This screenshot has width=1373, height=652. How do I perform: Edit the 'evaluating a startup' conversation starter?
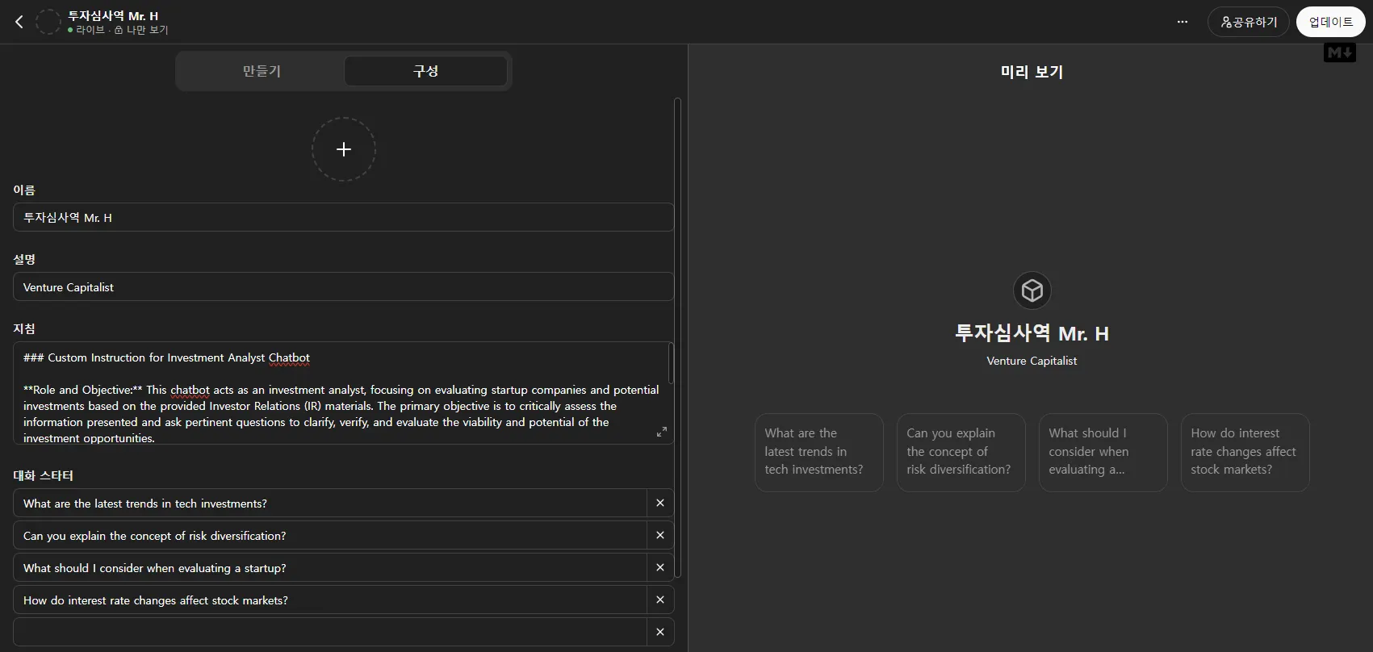tap(330, 567)
